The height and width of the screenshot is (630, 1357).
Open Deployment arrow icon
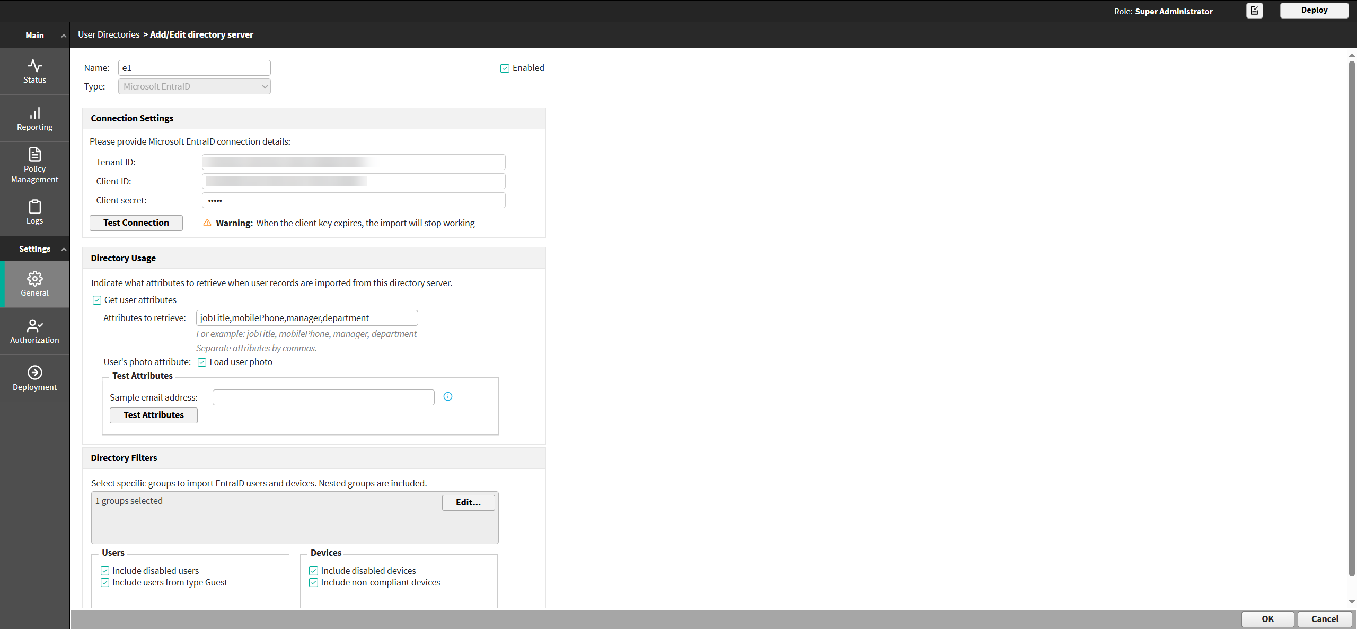click(x=35, y=372)
